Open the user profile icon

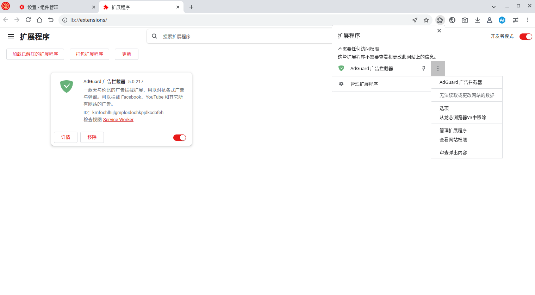(x=490, y=20)
